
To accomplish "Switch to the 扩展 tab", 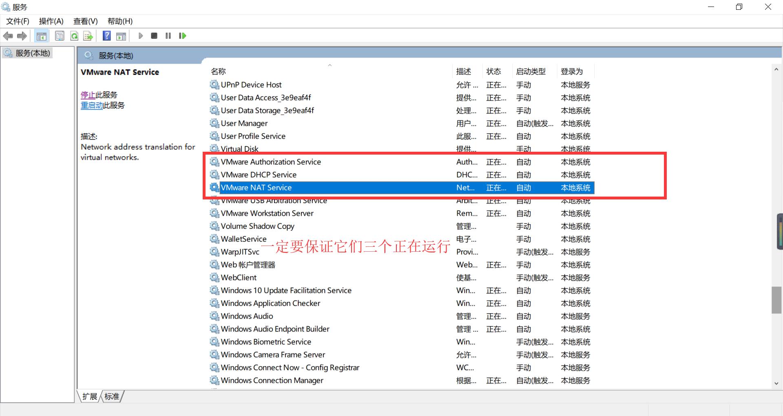I will pyautogui.click(x=90, y=396).
